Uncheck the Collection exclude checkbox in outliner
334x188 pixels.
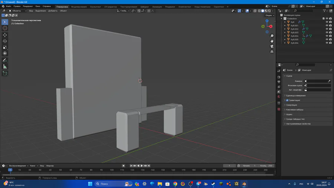point(324,19)
